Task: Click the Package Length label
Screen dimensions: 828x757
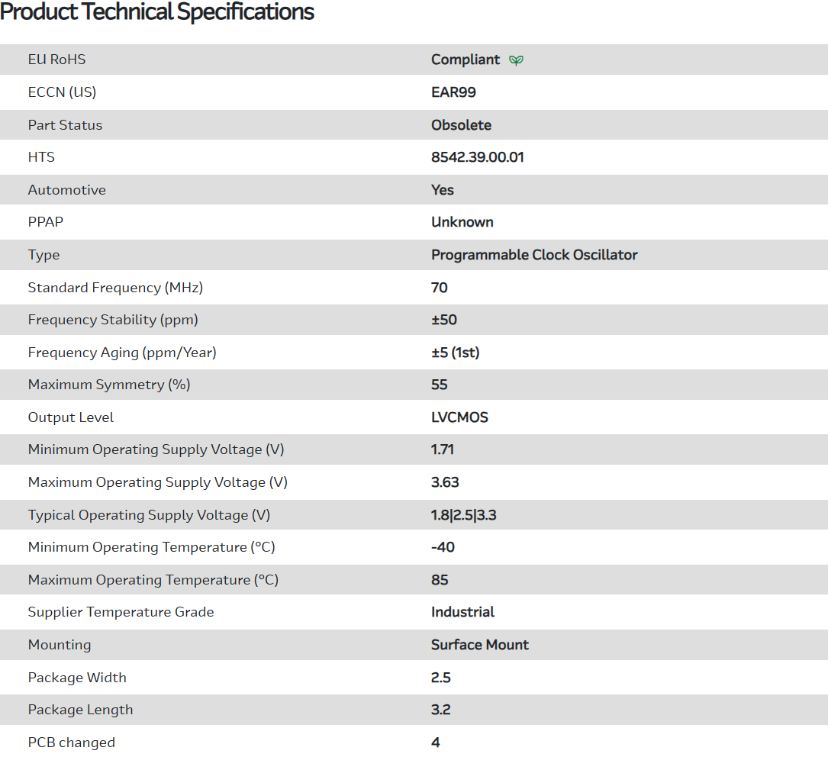Action: (x=80, y=710)
